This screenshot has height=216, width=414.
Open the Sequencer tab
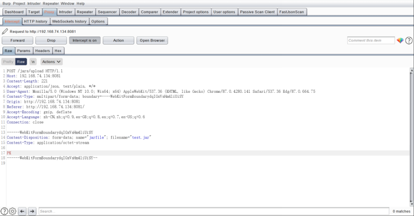coord(107,12)
